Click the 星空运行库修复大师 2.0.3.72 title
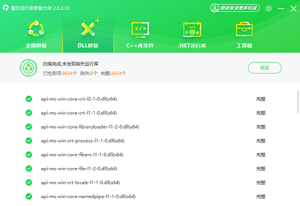 40,8
